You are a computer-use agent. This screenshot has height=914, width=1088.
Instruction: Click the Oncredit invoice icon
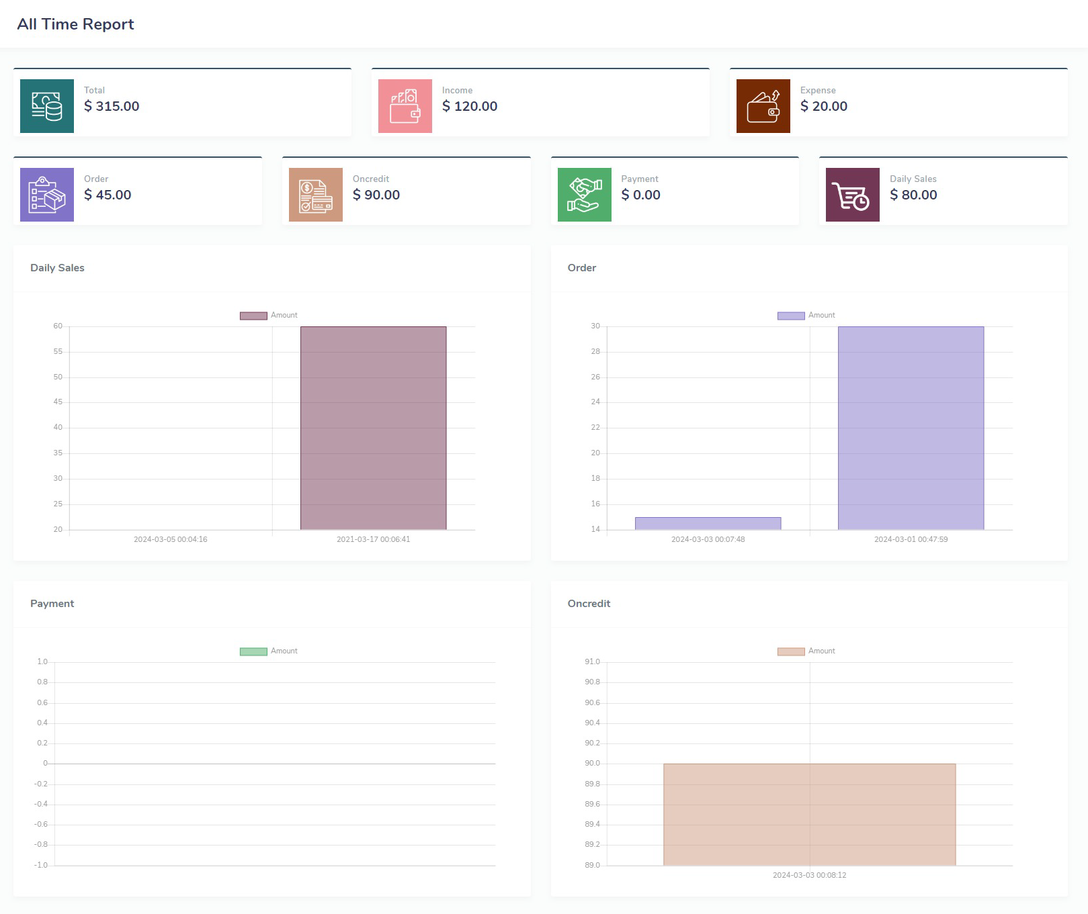click(x=315, y=195)
